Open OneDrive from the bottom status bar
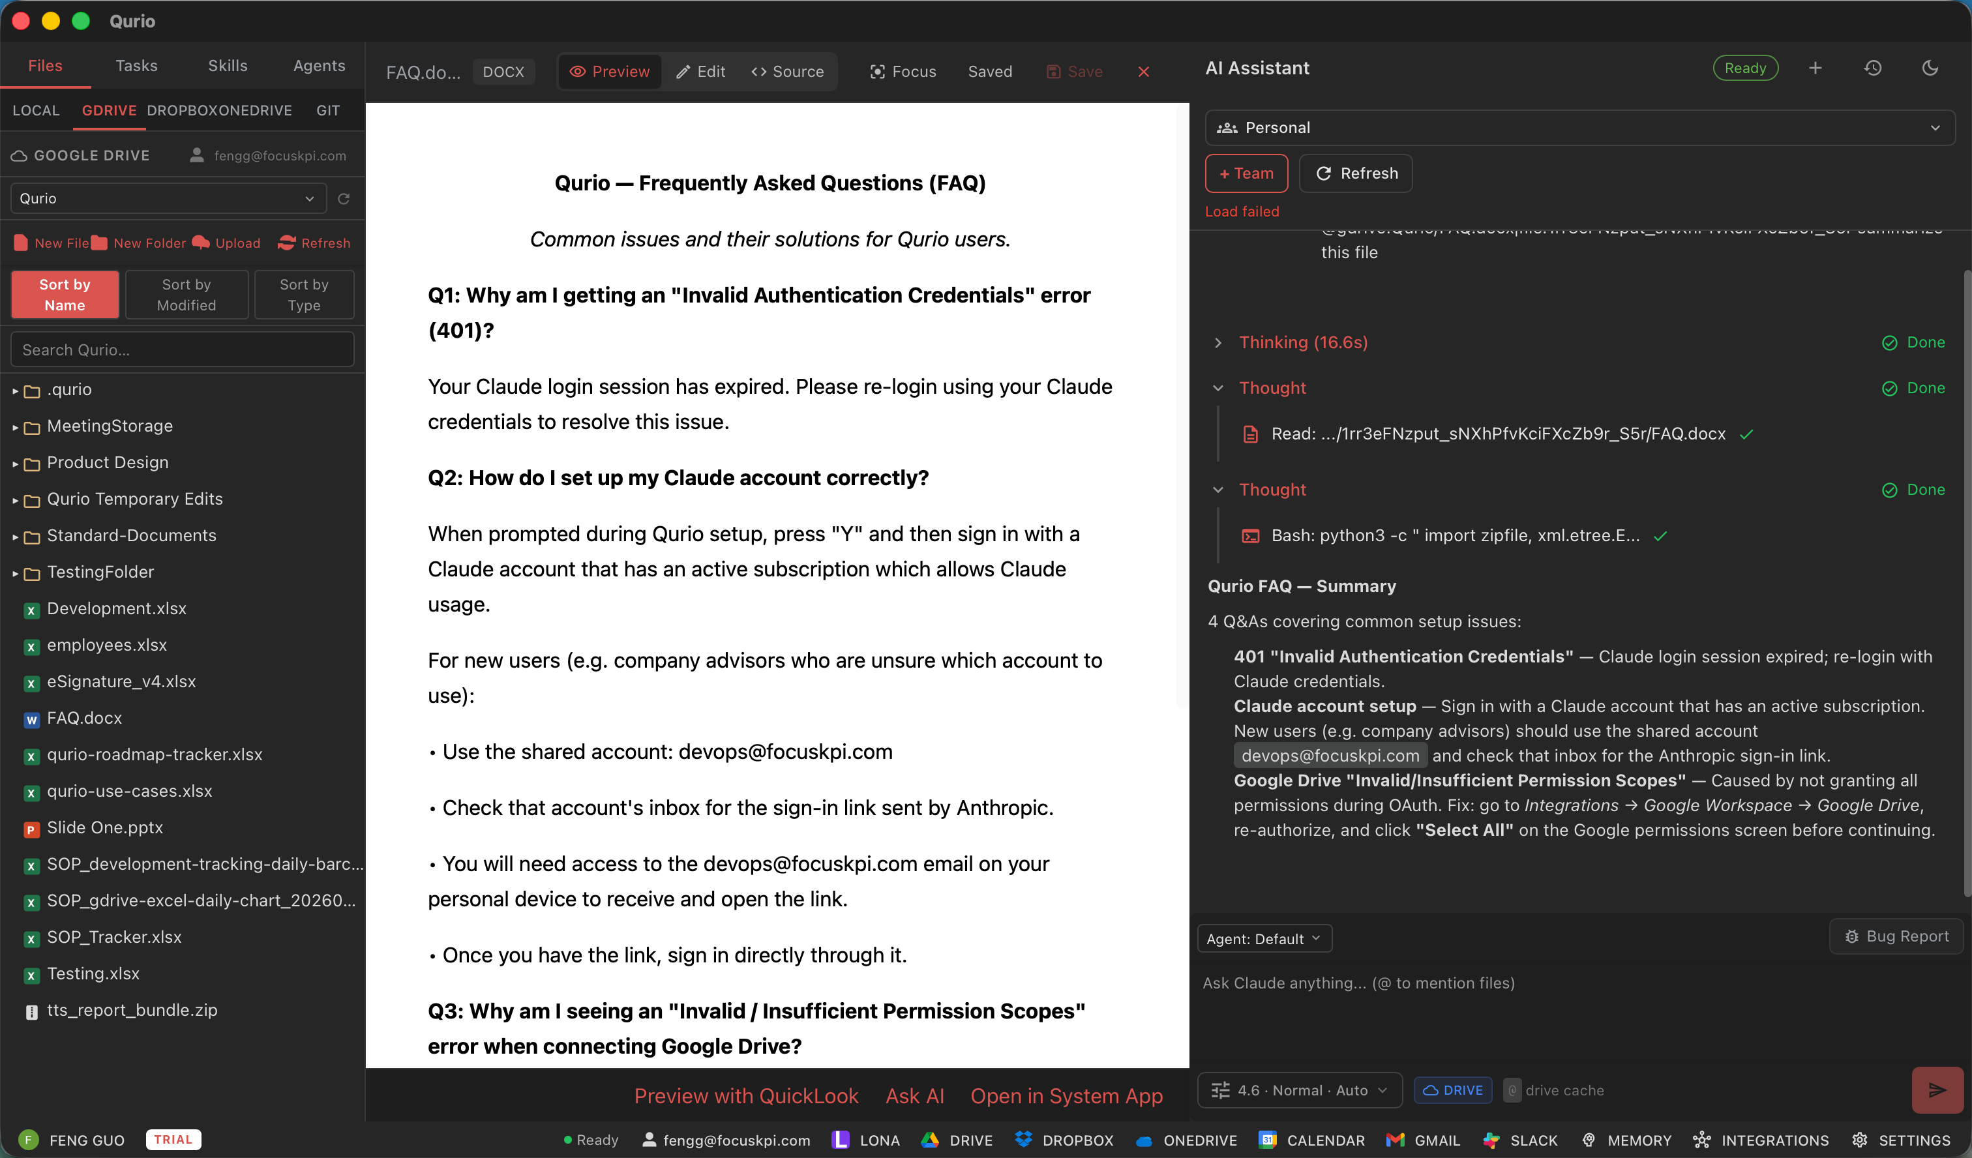The image size is (1972, 1158). point(1186,1140)
